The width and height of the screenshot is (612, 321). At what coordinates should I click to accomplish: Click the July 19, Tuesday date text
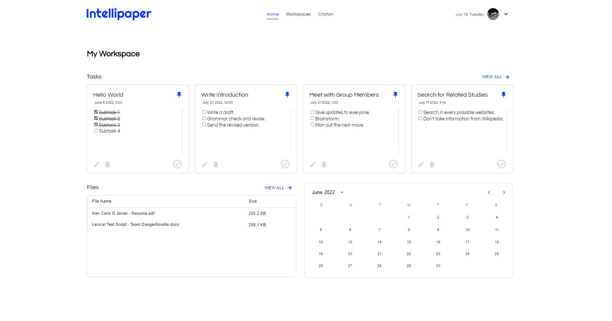(x=469, y=14)
